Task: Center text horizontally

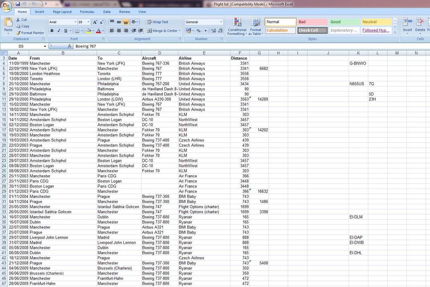Action: coord(119,31)
